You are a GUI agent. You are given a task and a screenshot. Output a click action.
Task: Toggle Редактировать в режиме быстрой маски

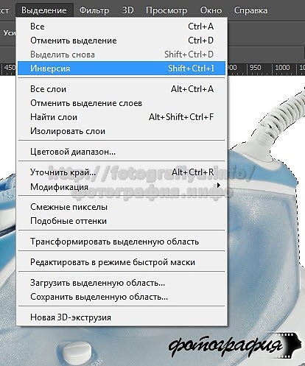(122, 262)
